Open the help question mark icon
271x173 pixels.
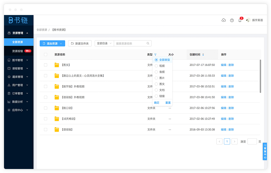pyautogui.click(x=232, y=20)
